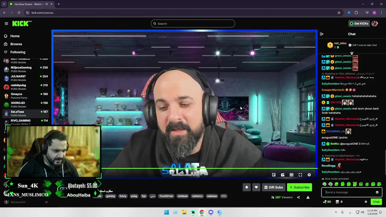
Task: Show hidden icons in the system tray
Action: coord(336,212)
